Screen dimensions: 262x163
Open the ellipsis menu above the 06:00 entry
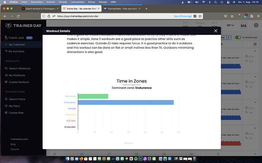(x=255, y=77)
